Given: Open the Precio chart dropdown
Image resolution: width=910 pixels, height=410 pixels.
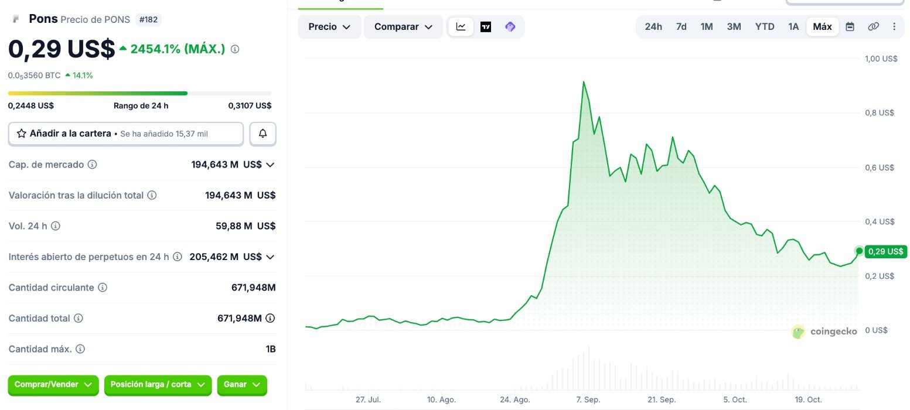Looking at the screenshot, I should [329, 26].
